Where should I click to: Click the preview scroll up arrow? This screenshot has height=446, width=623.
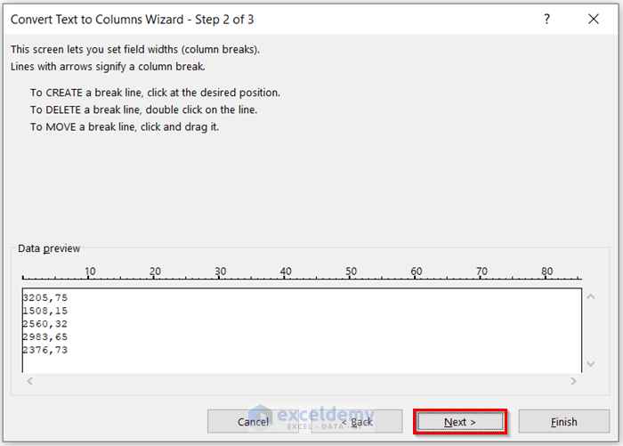click(591, 296)
